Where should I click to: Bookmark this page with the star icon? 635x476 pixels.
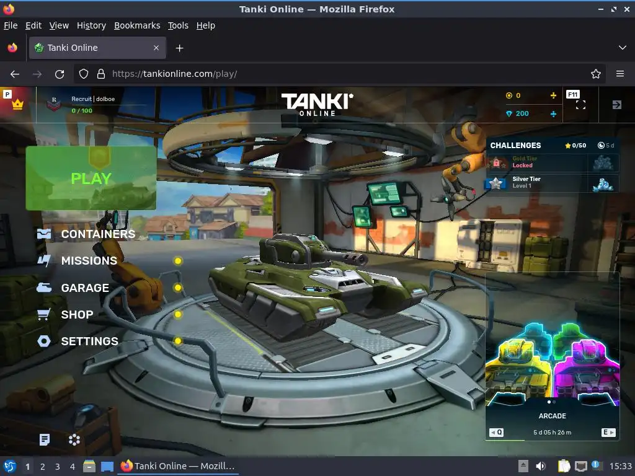596,74
